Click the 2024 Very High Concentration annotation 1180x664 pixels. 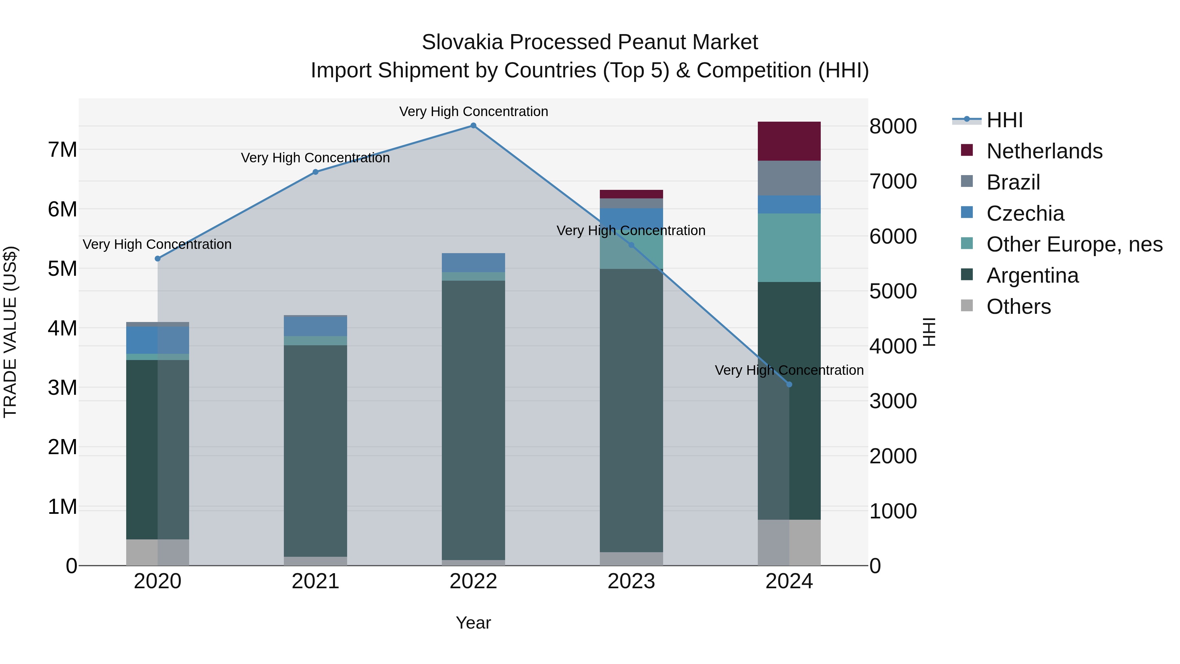coord(789,370)
